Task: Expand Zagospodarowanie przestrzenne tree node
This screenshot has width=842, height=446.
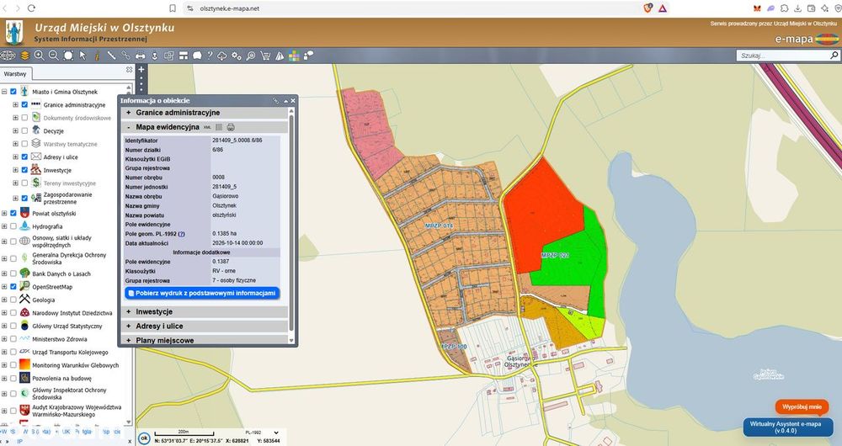Action: click(15, 198)
